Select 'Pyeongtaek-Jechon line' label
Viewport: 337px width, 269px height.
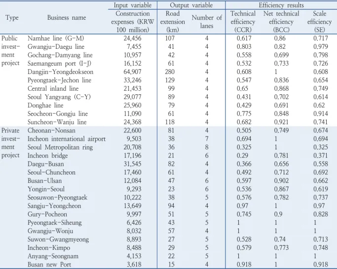click(x=59, y=80)
